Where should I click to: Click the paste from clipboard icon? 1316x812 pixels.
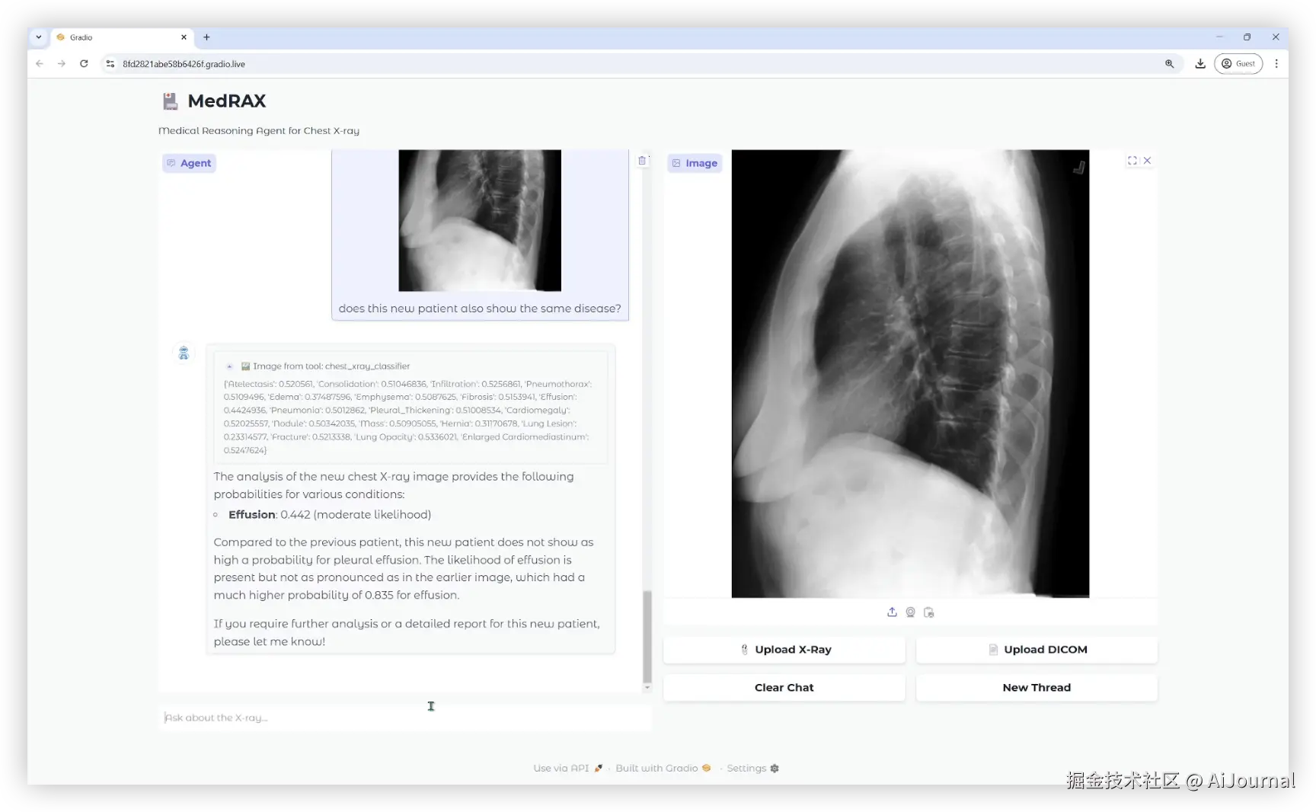(x=928, y=612)
